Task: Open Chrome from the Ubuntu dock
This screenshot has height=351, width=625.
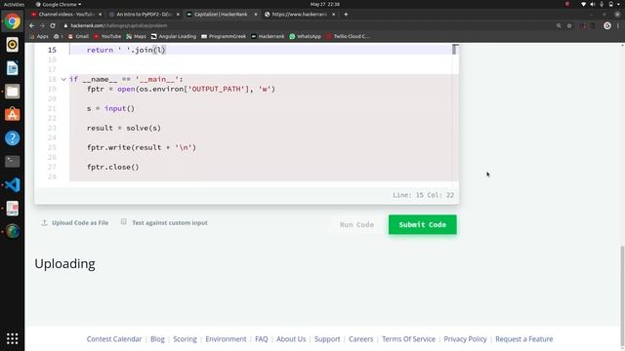Action: point(13,21)
